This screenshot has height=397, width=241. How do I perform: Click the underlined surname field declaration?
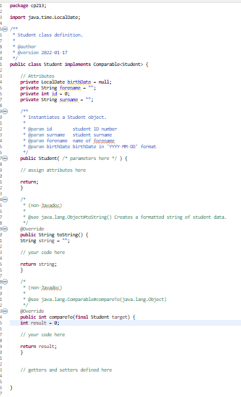pos(69,100)
